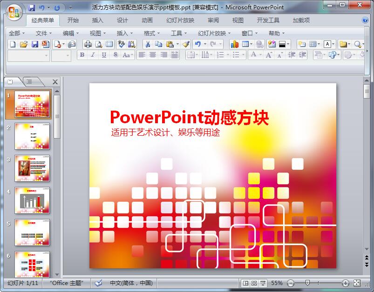
Task: Click the attachment email paperclip icon
Action: pos(72,44)
